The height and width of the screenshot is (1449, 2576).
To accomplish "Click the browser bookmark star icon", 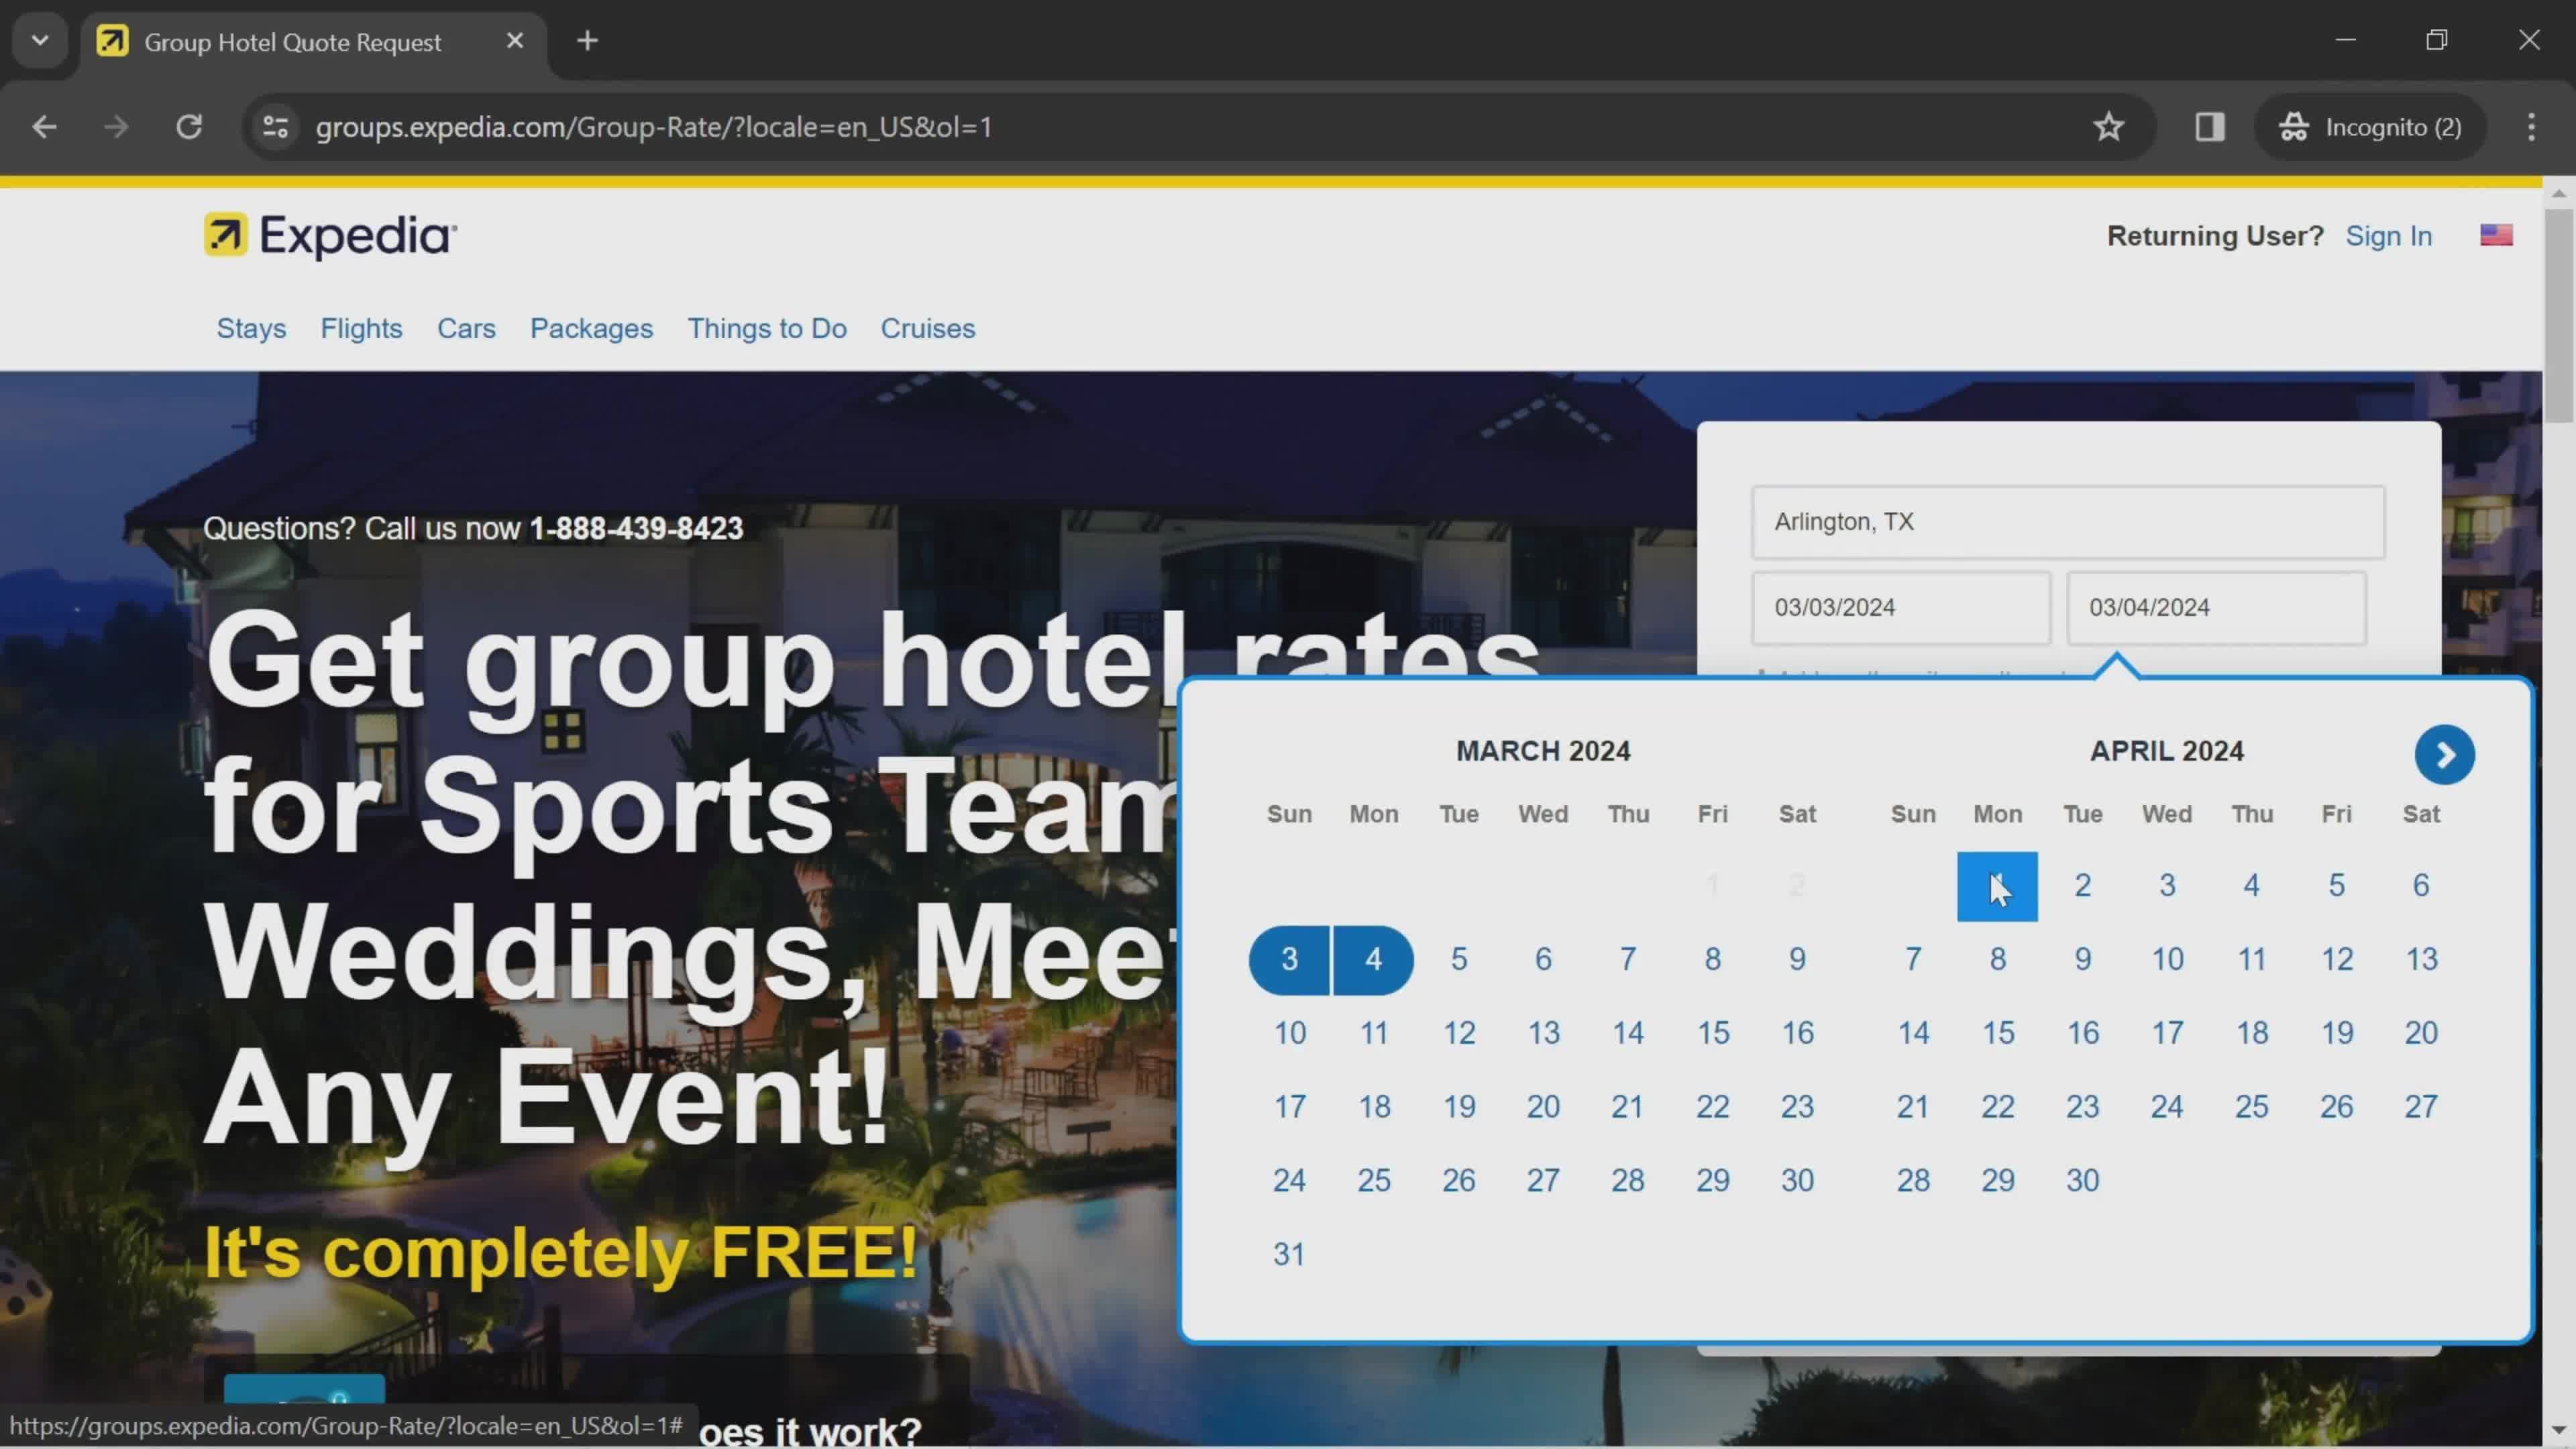I will tap(2109, 125).
